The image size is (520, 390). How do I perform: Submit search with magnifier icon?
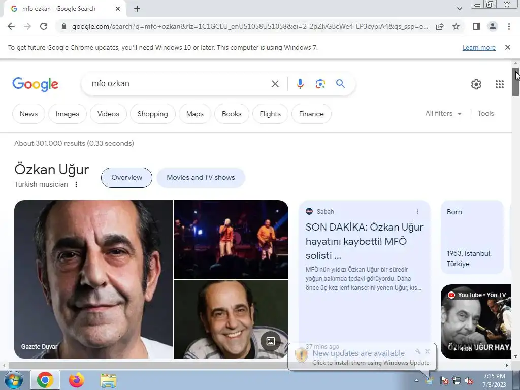tap(340, 84)
